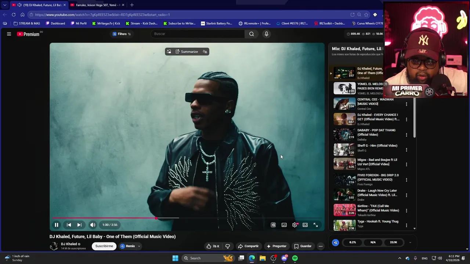470x264 pixels.
Task: Open the Dashboard bookmark
Action: tap(55, 23)
